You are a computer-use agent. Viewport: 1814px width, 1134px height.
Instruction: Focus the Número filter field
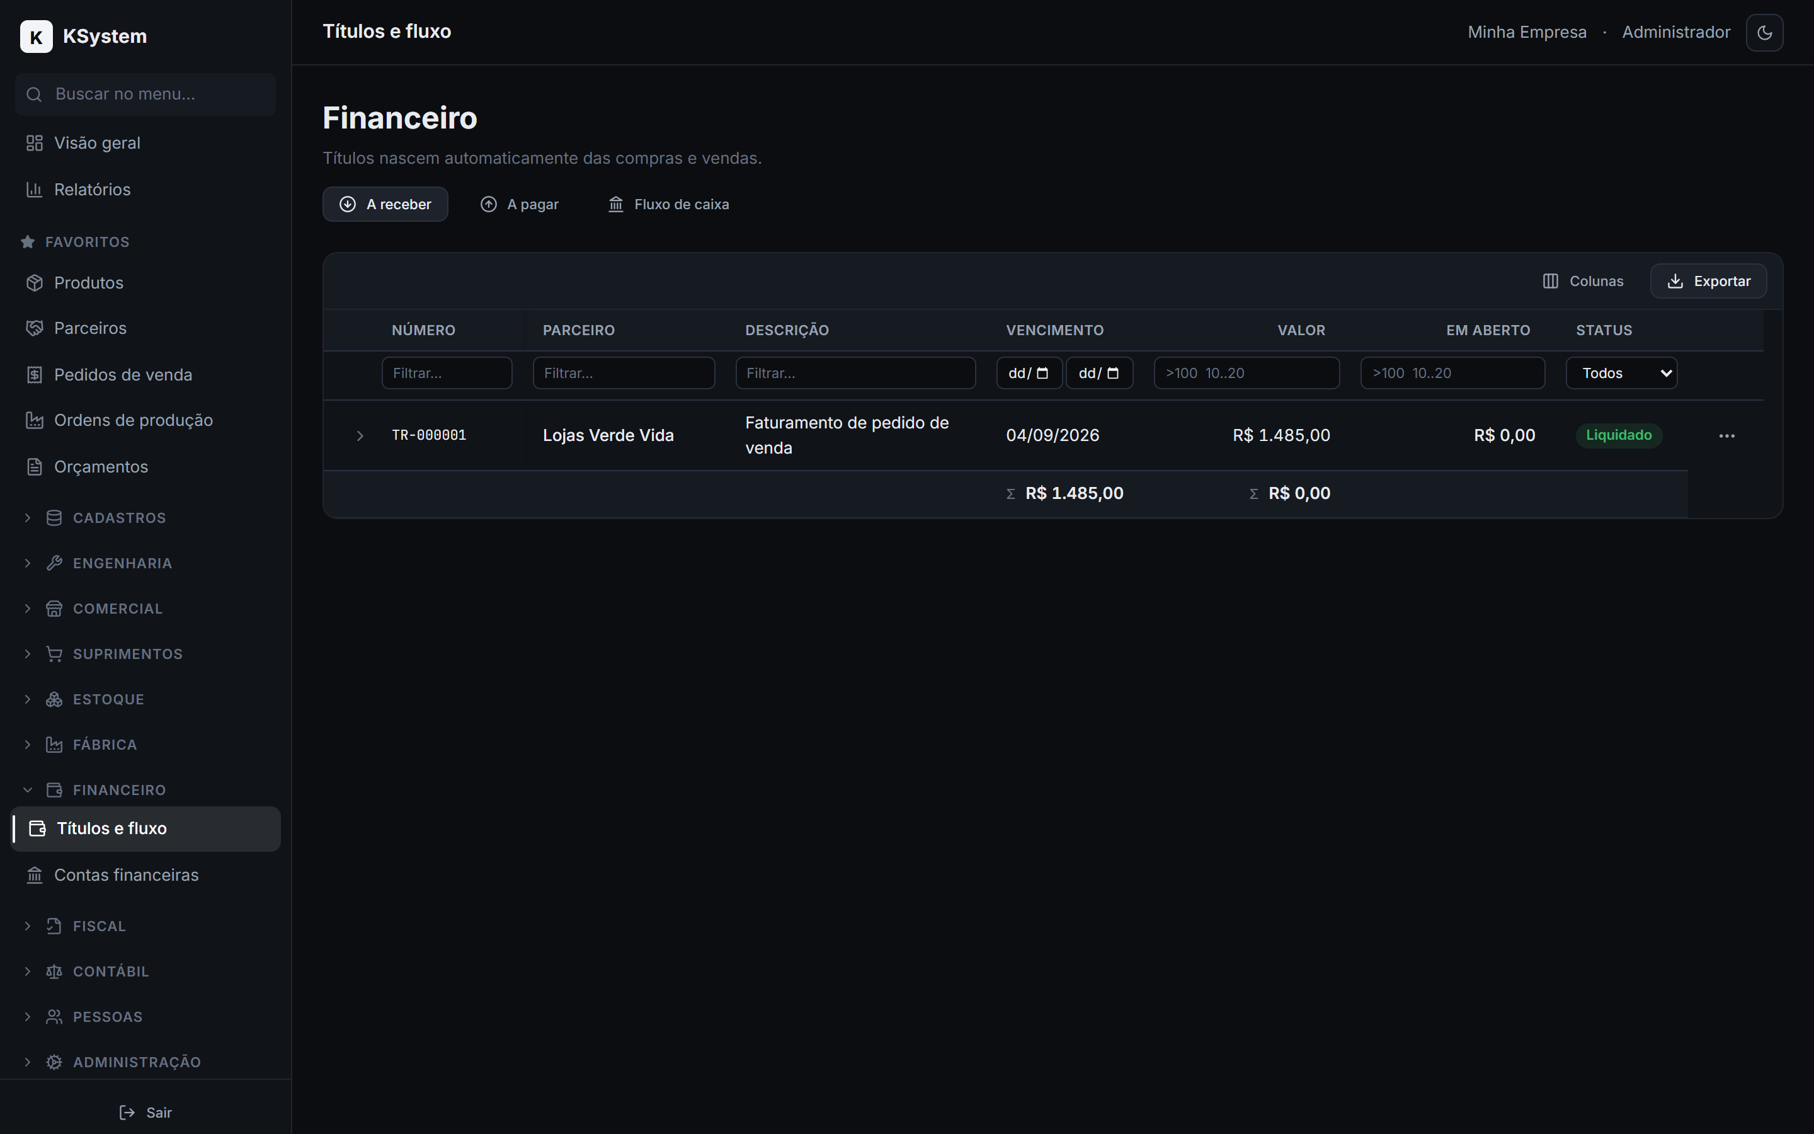(447, 374)
